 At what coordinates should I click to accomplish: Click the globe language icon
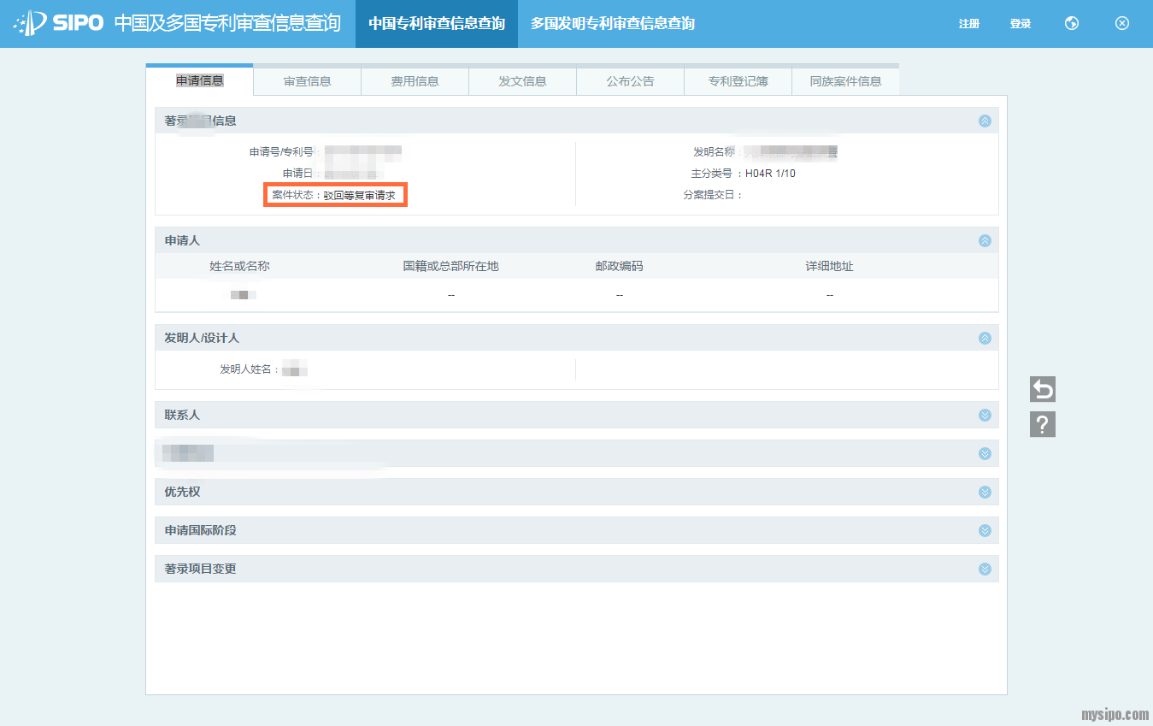tap(1071, 24)
